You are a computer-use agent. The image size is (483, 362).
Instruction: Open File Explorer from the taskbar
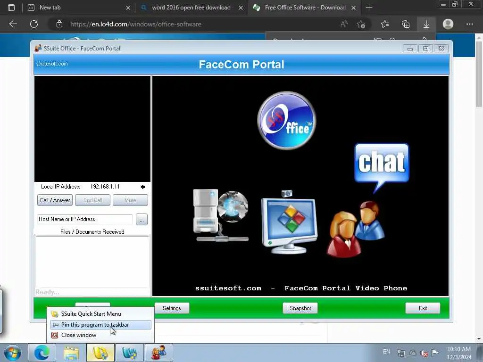[71, 353]
